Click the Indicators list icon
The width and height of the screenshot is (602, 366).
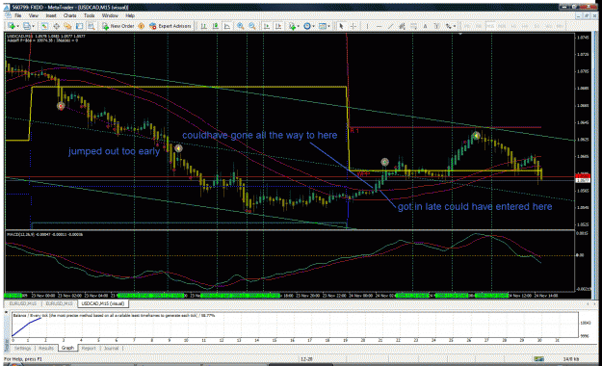click(292, 26)
